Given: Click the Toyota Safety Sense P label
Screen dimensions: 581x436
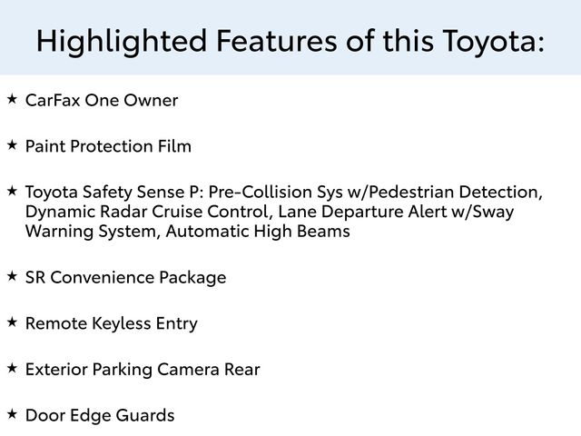Looking at the screenshot, I should 114,193.
